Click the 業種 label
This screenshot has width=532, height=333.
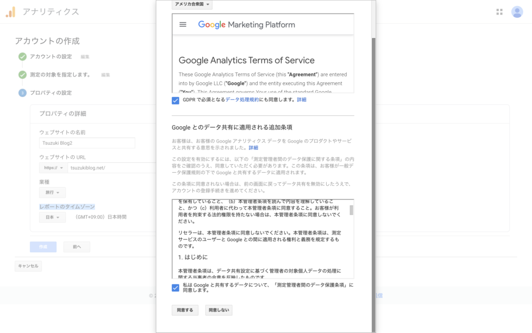point(45,182)
